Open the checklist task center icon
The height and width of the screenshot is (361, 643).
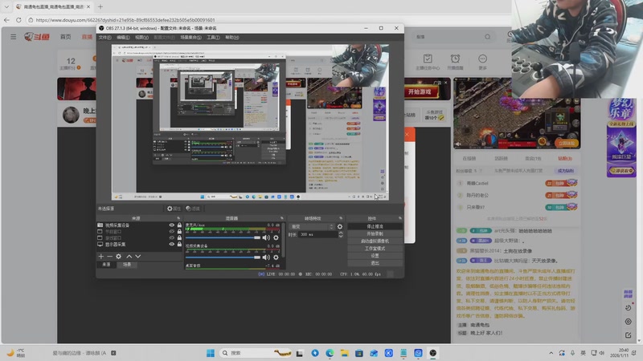click(x=428, y=59)
